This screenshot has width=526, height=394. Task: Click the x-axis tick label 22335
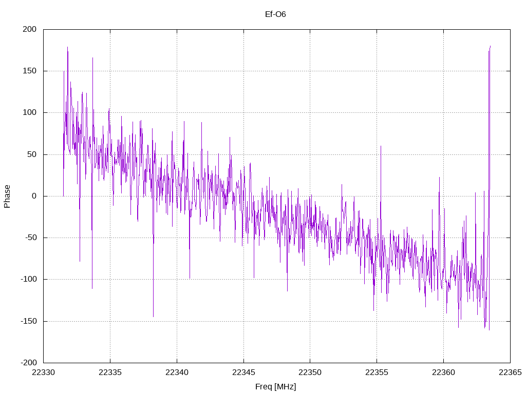110,372
